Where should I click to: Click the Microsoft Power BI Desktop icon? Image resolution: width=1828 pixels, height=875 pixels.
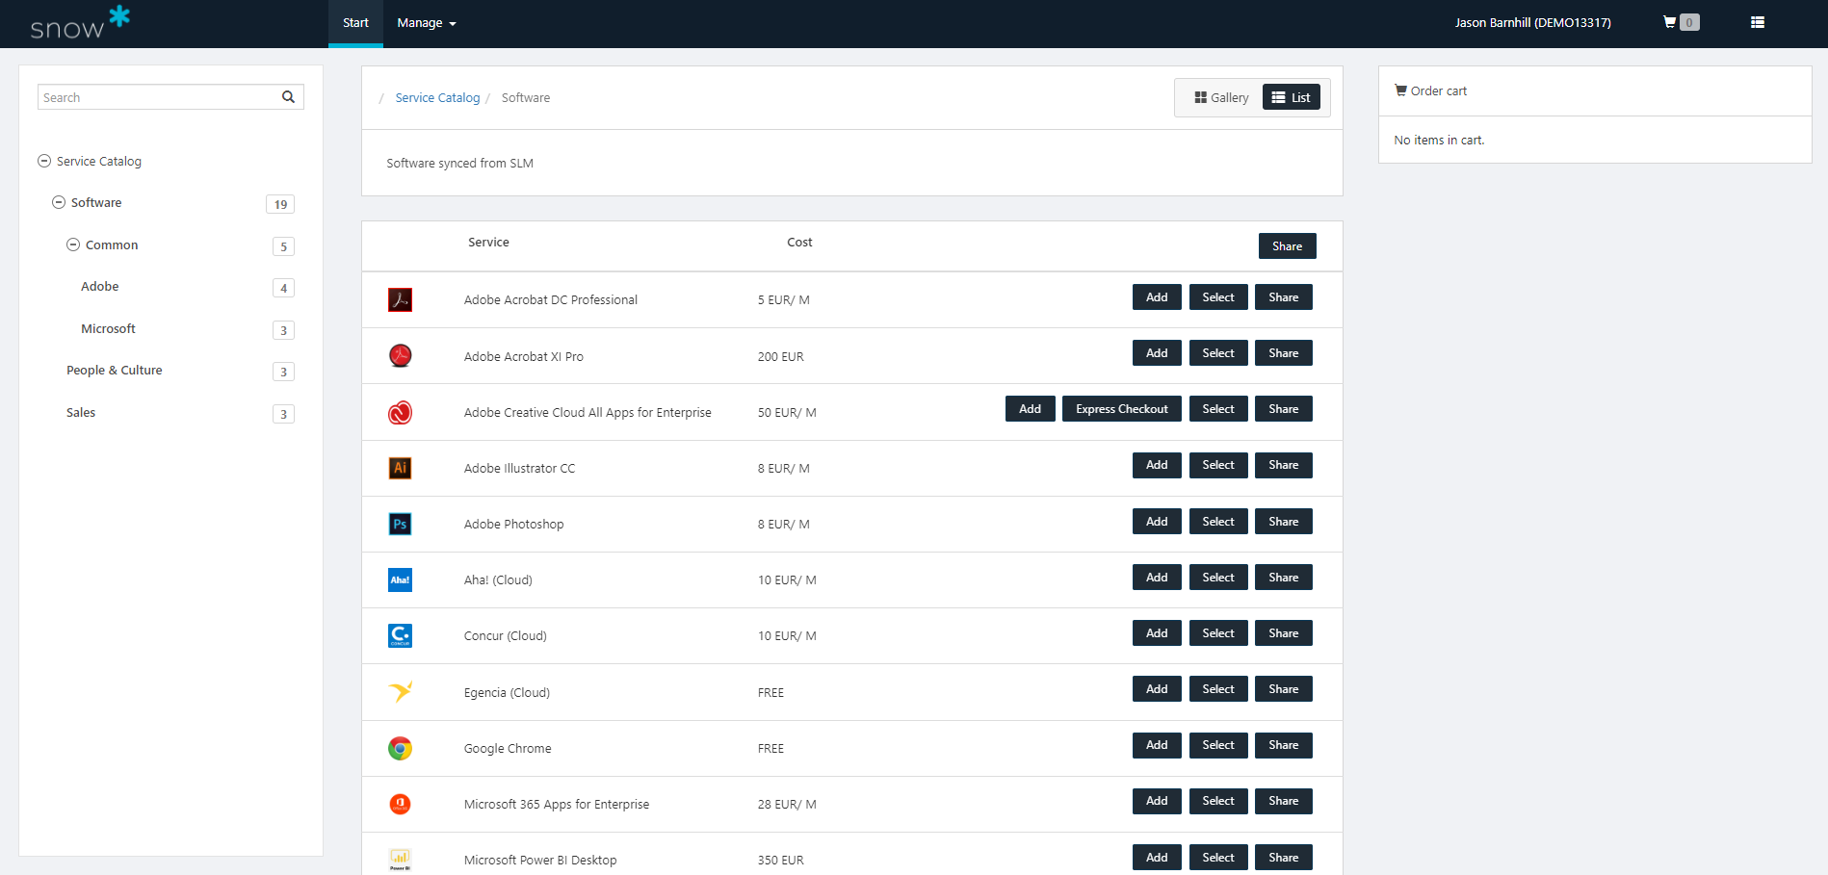click(400, 860)
